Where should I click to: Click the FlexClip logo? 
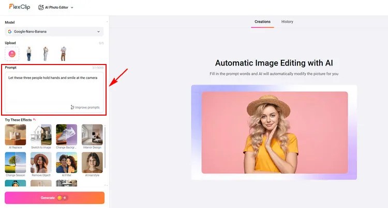point(20,7)
